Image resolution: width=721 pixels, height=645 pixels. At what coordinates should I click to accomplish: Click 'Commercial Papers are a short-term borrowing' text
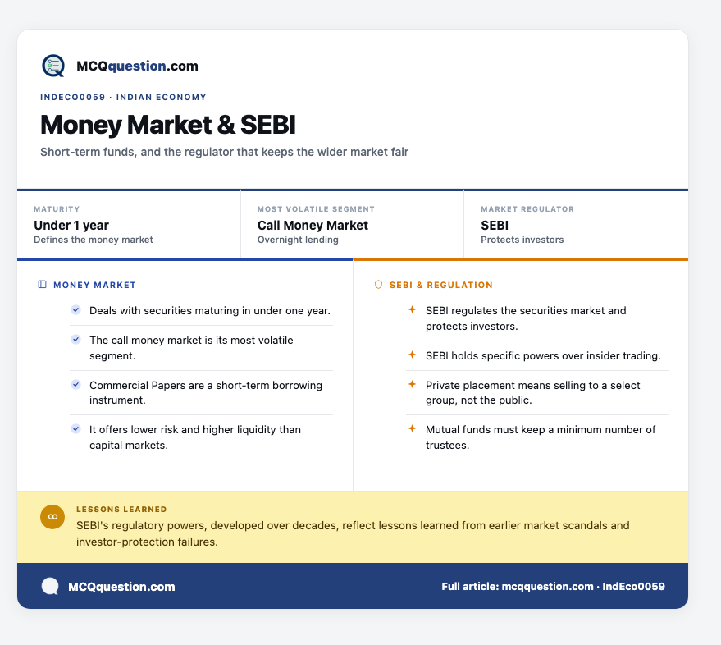(x=206, y=392)
